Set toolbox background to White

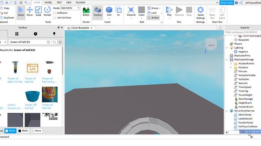pyautogui.click(x=10, y=131)
